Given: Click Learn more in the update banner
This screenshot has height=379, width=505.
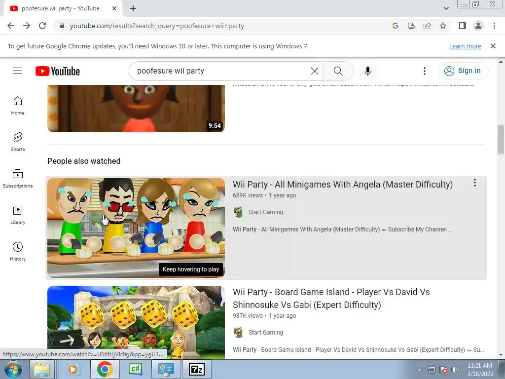Looking at the screenshot, I should [465, 46].
